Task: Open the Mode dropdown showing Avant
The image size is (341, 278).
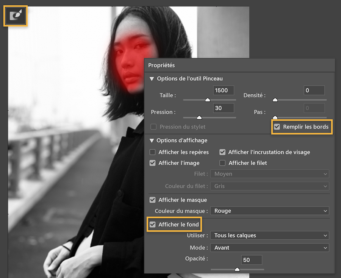Action: click(270, 248)
